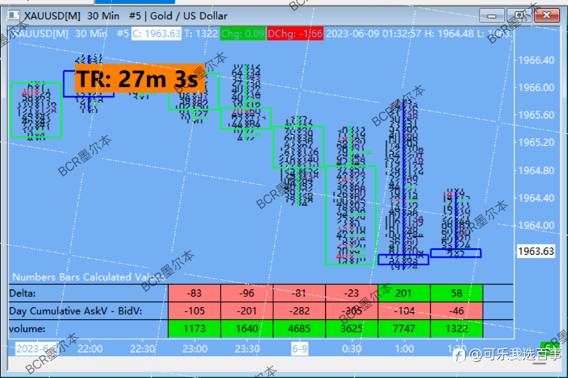Viewport: 568px width, 378px height.
Task: Click the T: 1322 header value
Action: (201, 34)
